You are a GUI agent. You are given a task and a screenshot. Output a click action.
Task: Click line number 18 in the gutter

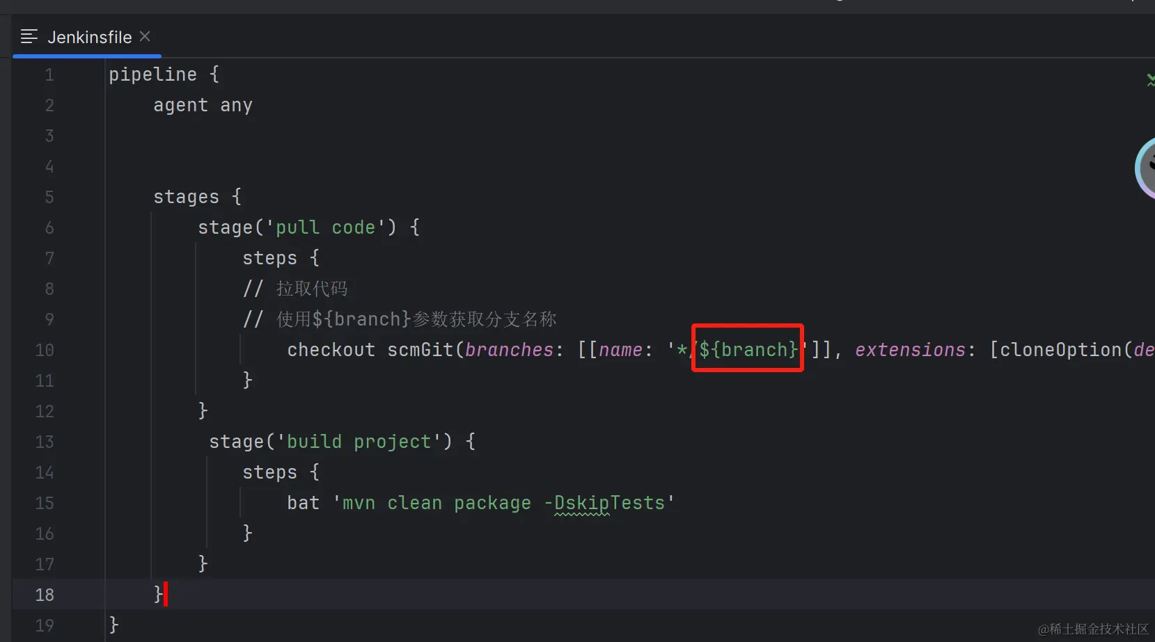45,595
